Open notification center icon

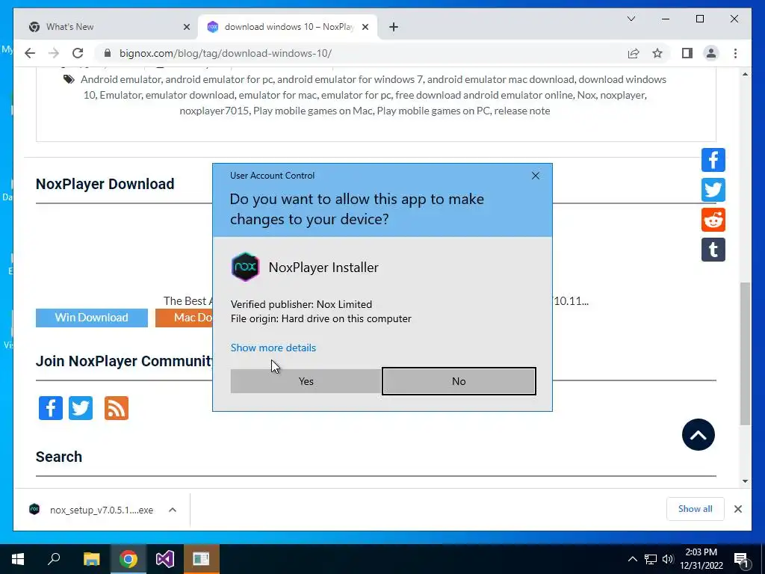tap(741, 559)
